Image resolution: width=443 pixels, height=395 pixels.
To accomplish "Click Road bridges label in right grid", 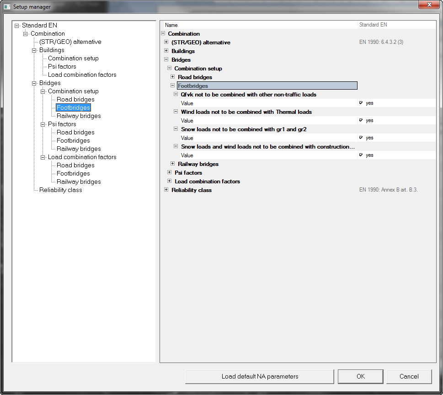I will click(195, 77).
